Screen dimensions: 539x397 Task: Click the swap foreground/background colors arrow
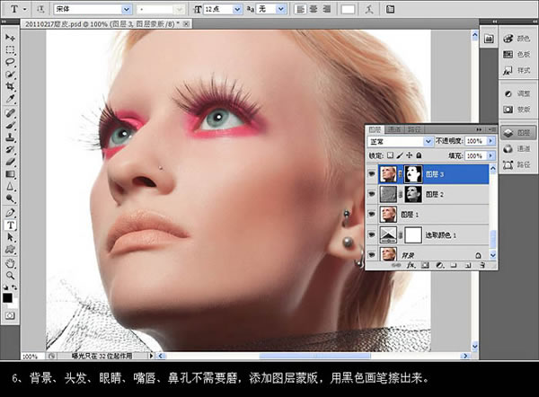[14, 287]
